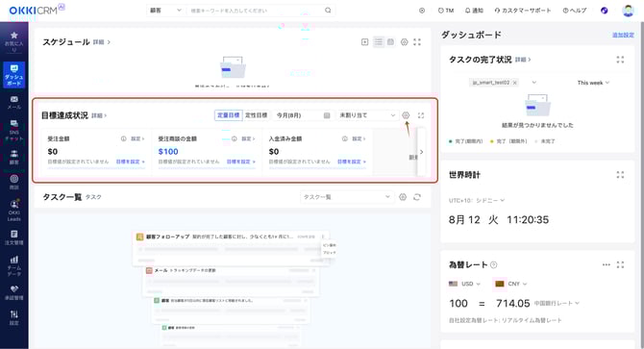Switch schedule to list view
The height and width of the screenshot is (349, 644).
coord(379,42)
